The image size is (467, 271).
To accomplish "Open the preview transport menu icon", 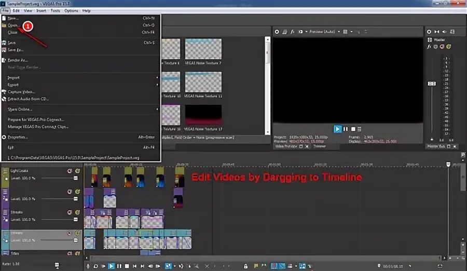I will point(360,129).
